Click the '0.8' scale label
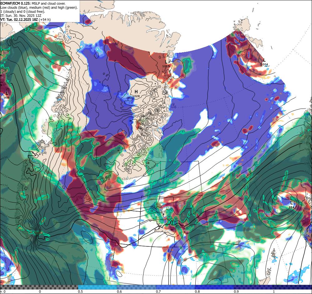The height and width of the screenshot is (294, 312). tap(197, 292)
